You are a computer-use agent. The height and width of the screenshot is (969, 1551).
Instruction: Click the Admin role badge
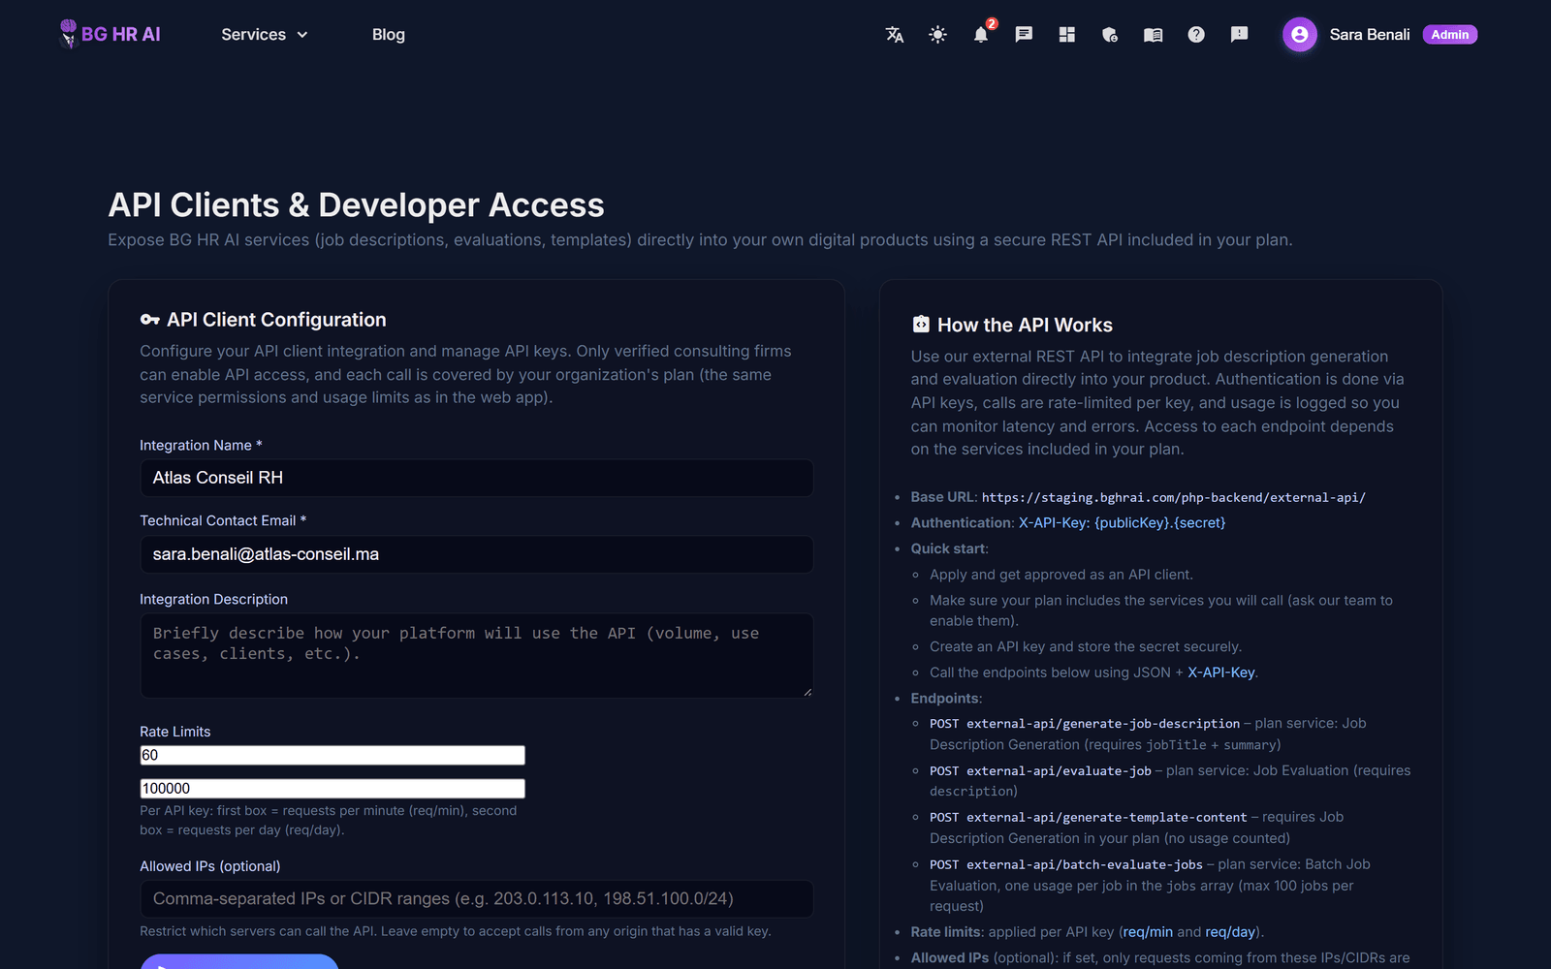point(1449,35)
